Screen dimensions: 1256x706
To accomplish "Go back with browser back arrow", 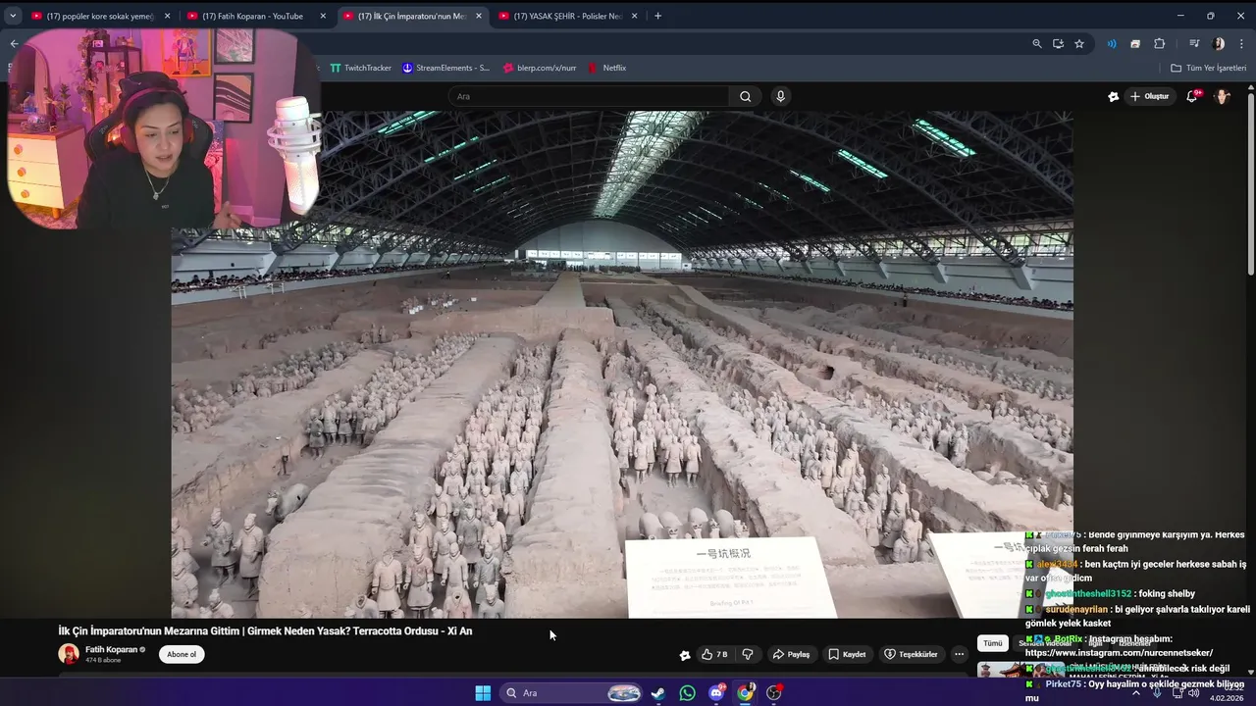I will (14, 43).
